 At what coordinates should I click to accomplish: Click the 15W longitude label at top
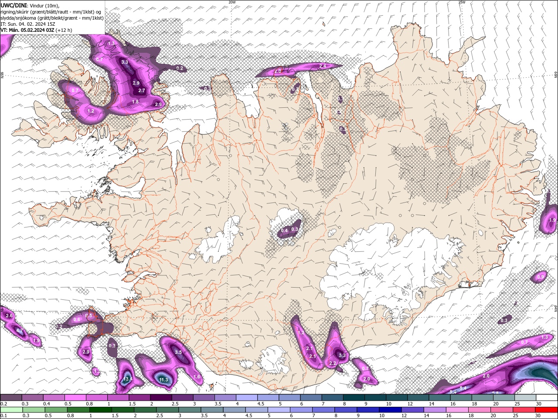coord(462,2)
